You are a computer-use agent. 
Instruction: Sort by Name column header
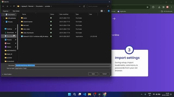24,14
